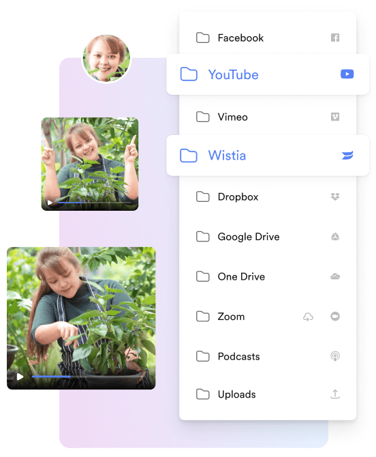Click the Podcasts broadcast icon

click(335, 356)
